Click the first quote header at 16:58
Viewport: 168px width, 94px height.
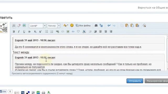35,40
